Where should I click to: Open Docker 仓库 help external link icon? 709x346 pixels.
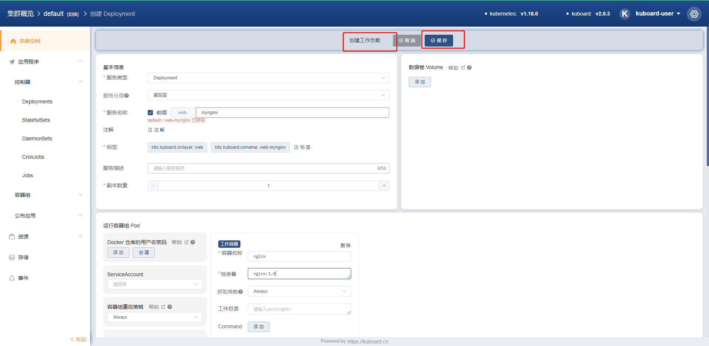(x=186, y=242)
